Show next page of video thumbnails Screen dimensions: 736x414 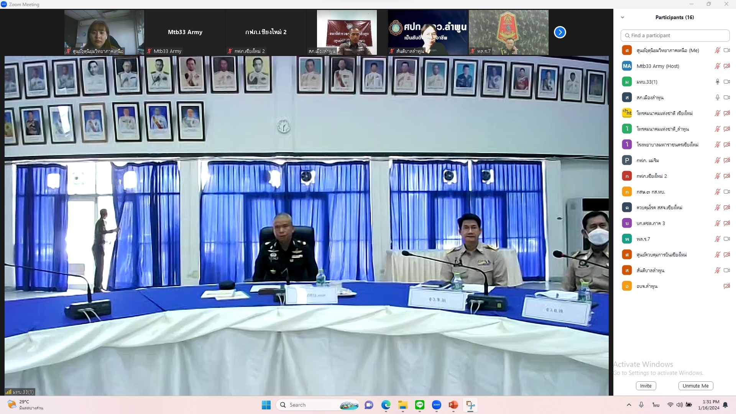(560, 32)
